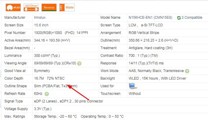Select the Storage Temp. -20 ~ 60 °C text
The height and width of the screenshot is (120, 208).
click(x=56, y=116)
